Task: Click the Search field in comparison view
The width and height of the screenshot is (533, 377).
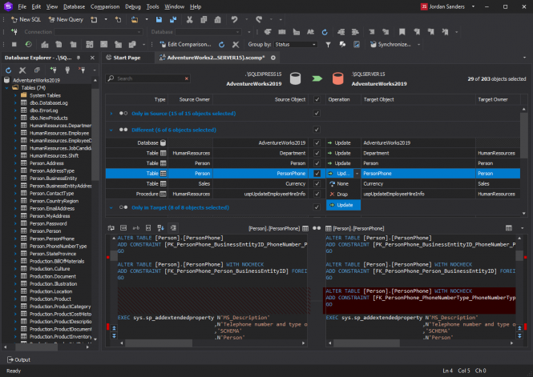Action: (x=147, y=78)
